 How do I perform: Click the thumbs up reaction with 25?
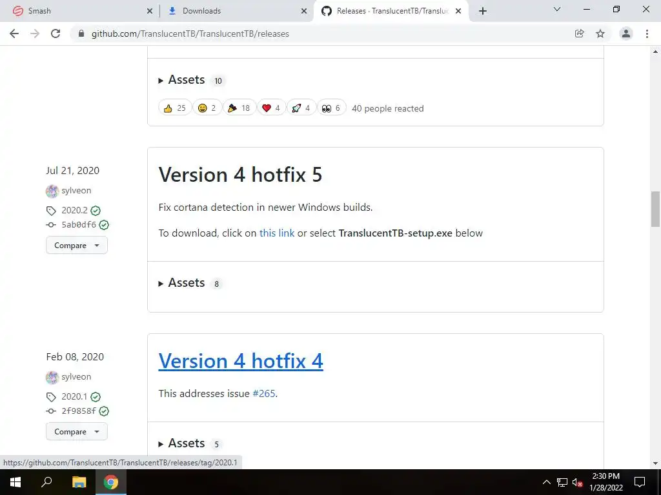pyautogui.click(x=175, y=108)
